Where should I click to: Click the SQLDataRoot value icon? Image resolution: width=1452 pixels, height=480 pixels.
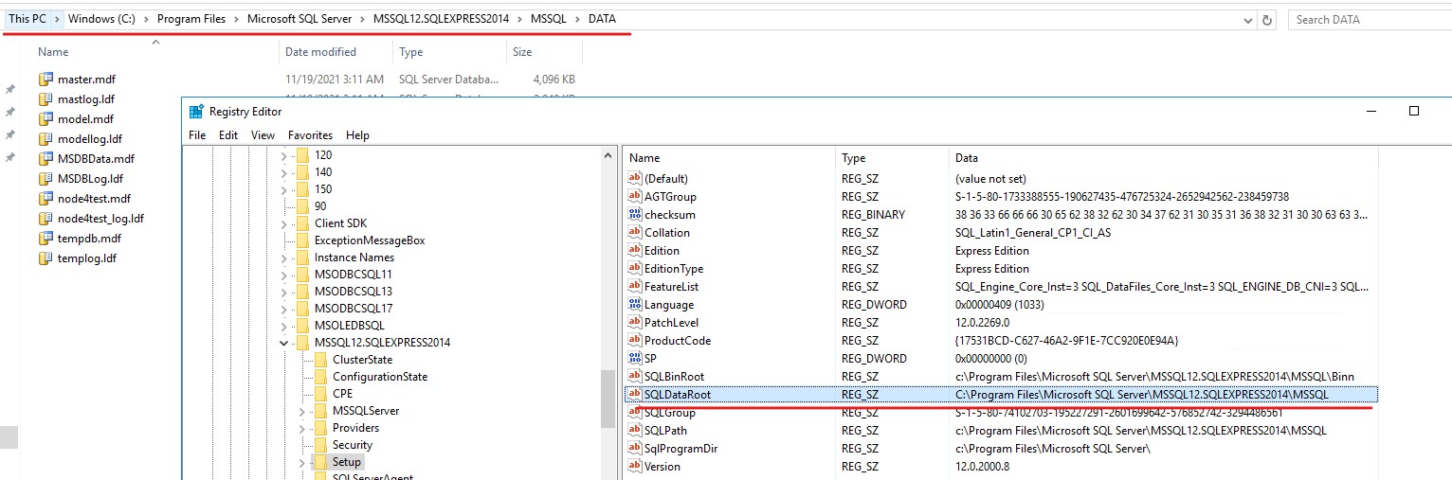coord(635,395)
